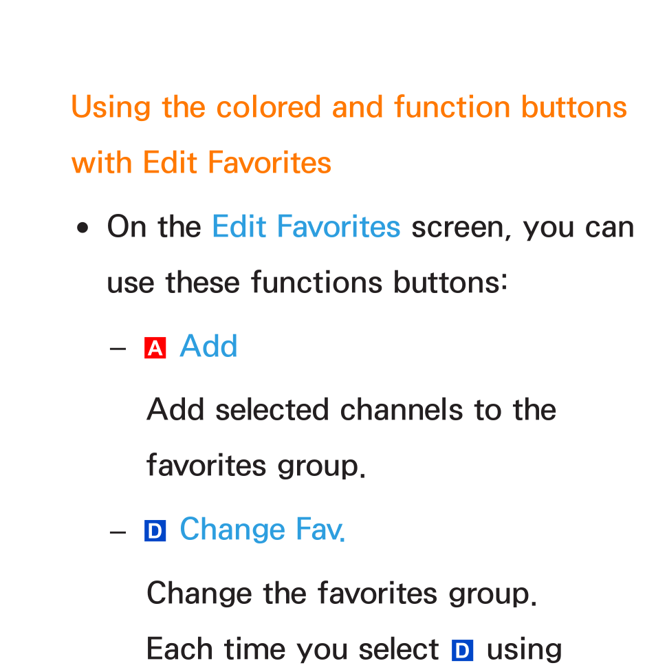Click the blue D icon beside Change Fav.
This screenshot has height=672, width=656.
(x=155, y=531)
